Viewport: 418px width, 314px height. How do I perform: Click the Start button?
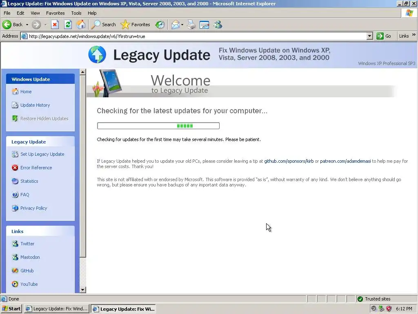click(x=11, y=309)
